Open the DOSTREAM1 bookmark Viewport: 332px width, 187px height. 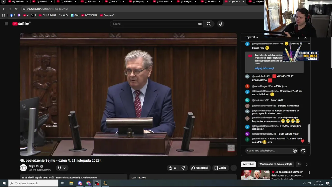89,15
